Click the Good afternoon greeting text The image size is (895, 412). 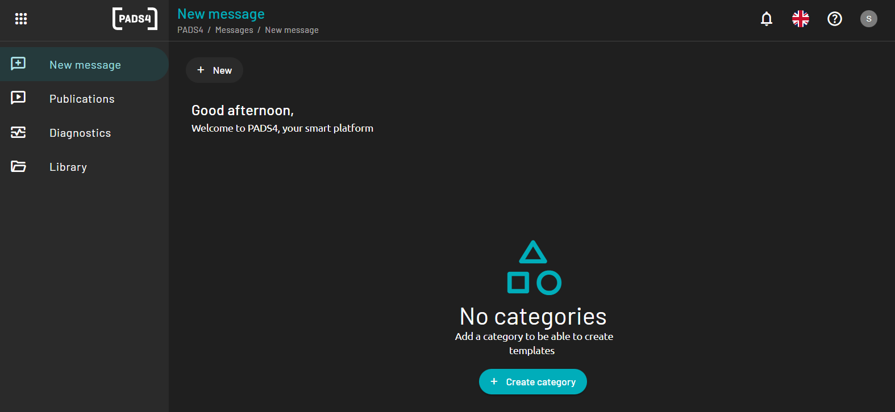click(243, 111)
